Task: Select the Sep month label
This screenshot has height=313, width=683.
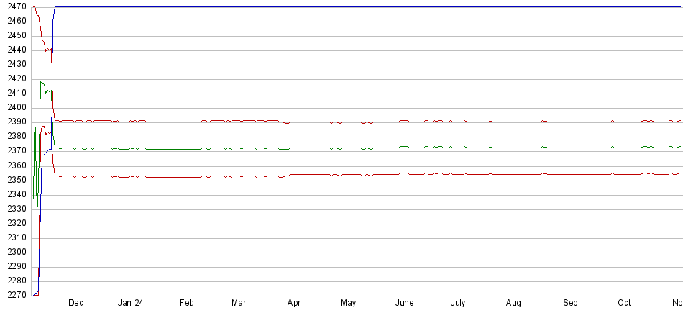Action: pyautogui.click(x=569, y=303)
